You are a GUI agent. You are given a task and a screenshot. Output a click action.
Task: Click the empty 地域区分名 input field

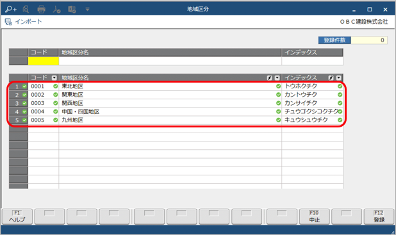170,61
